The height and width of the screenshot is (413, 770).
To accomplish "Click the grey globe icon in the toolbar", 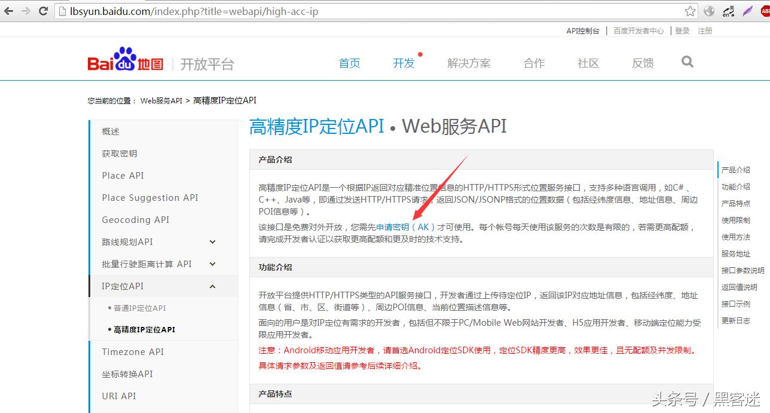I will (708, 10).
